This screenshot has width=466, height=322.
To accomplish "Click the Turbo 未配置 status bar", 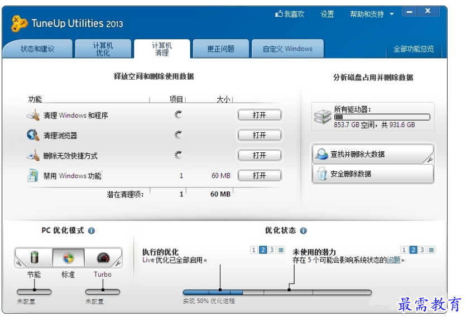I will tap(103, 292).
